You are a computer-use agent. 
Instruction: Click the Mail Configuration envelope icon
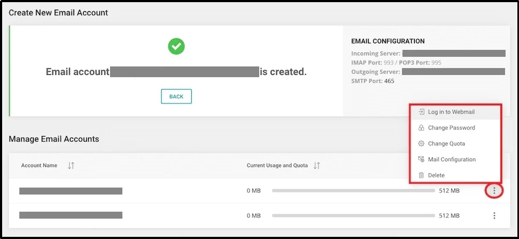[x=421, y=159]
